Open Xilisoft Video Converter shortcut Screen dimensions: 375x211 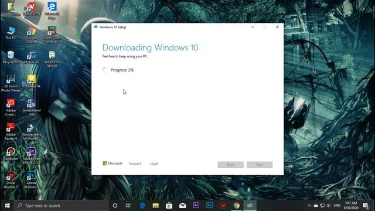52,35
